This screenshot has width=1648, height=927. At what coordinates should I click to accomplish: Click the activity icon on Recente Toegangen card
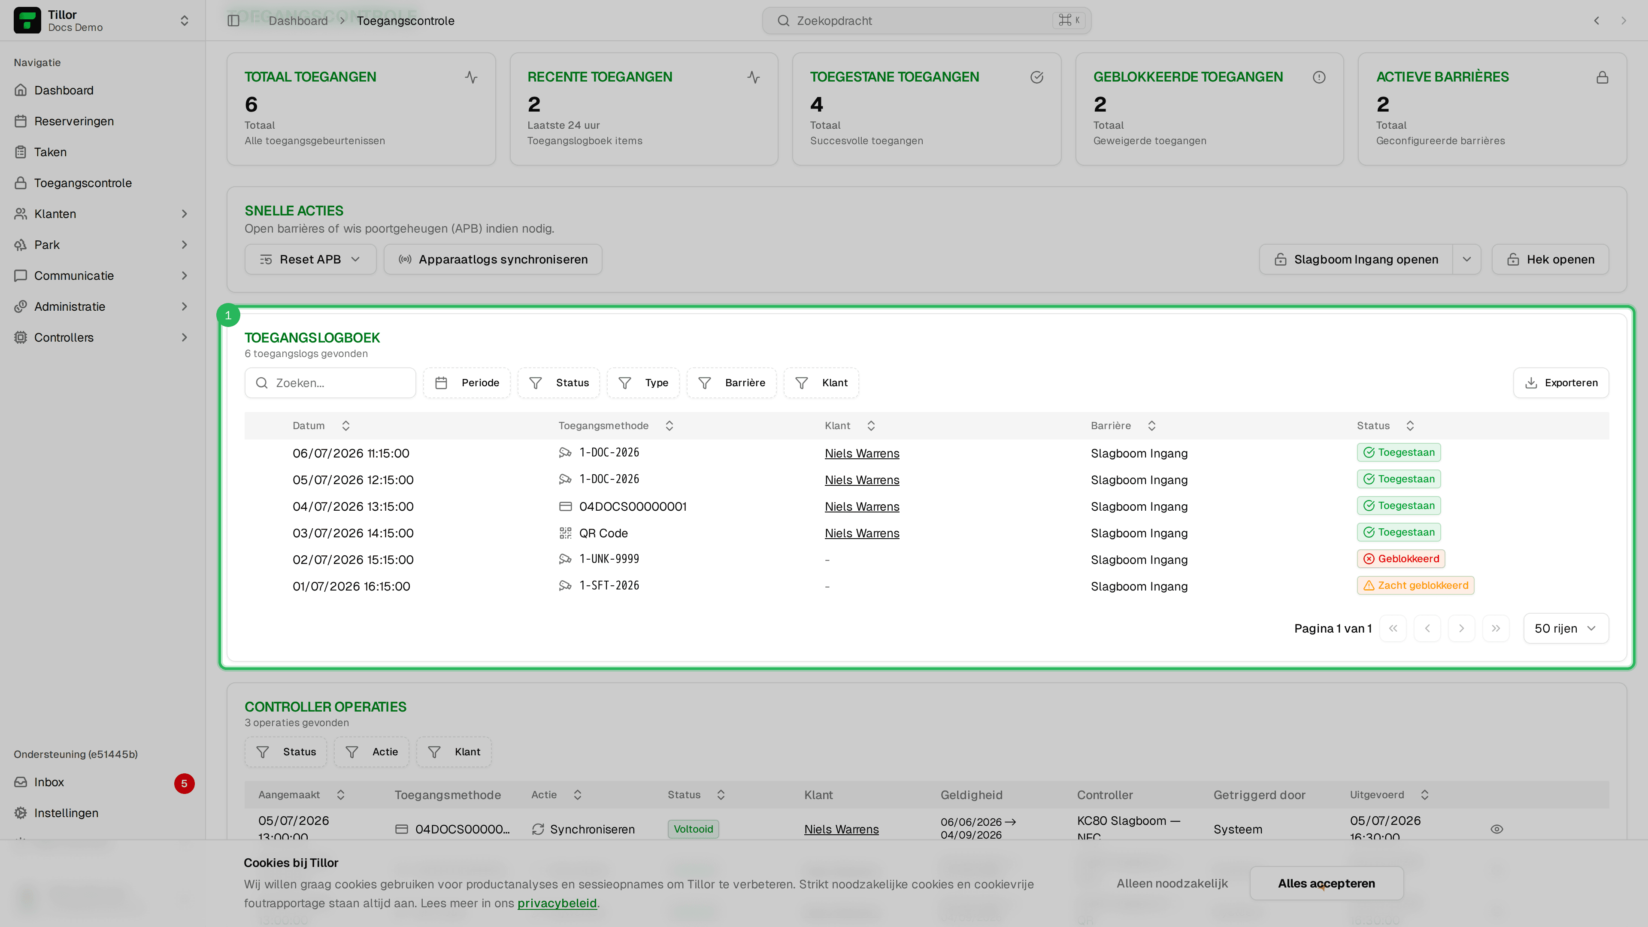pyautogui.click(x=754, y=77)
